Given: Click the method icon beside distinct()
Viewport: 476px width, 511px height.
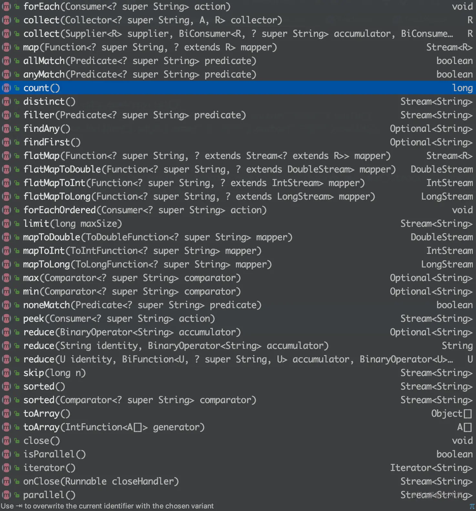Looking at the screenshot, I should click(x=6, y=101).
